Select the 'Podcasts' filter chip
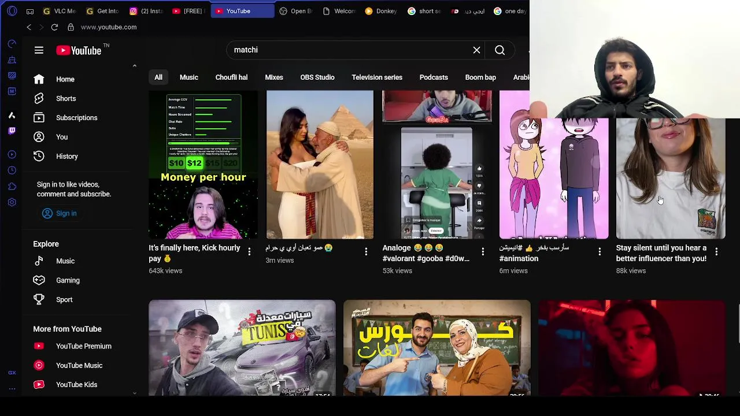The width and height of the screenshot is (740, 416). (434, 77)
